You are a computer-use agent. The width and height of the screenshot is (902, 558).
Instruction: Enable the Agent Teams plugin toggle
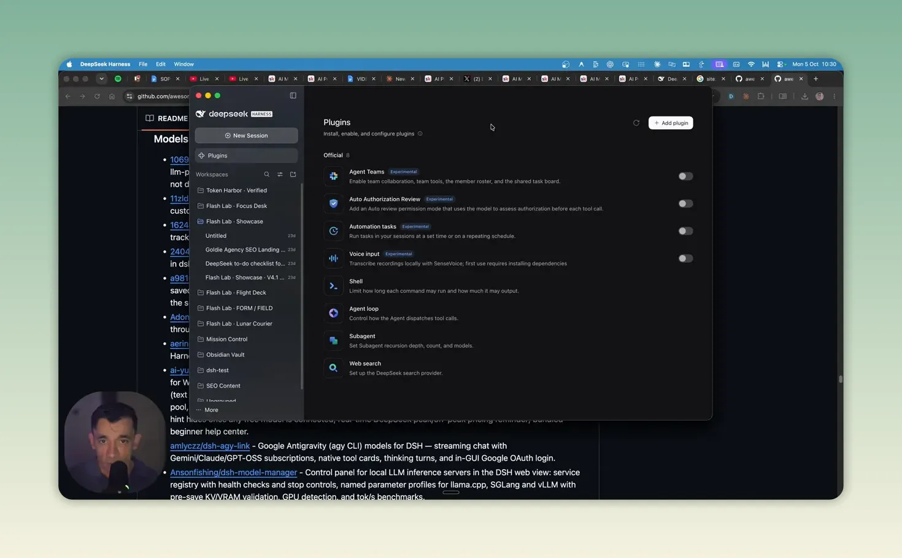pos(685,176)
